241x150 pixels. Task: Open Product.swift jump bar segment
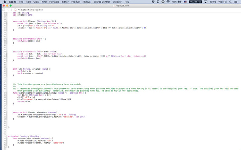23,10
